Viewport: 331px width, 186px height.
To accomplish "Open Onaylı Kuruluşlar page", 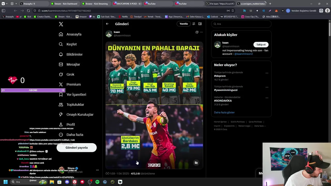I will tap(76, 114).
